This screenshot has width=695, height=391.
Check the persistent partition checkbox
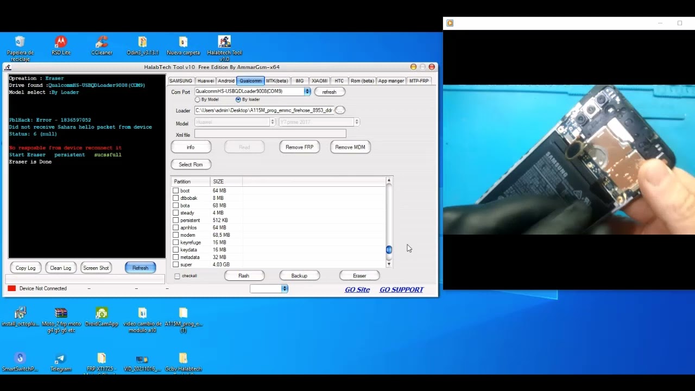coord(175,220)
